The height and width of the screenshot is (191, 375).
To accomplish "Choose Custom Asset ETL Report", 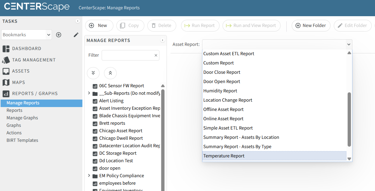I will click(x=274, y=54).
